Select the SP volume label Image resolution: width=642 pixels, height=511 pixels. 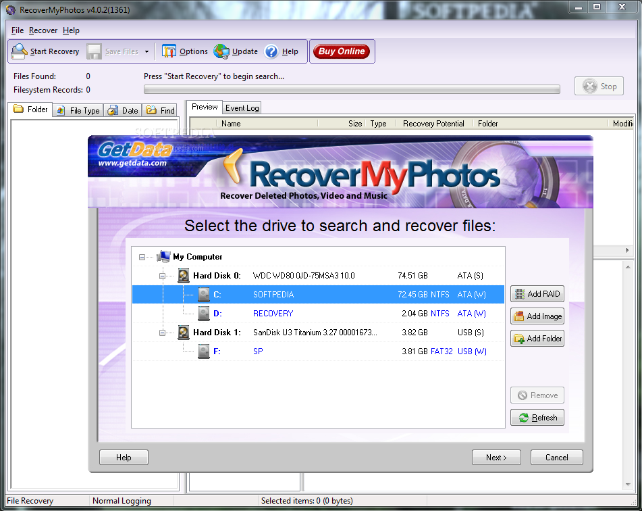[x=258, y=351]
